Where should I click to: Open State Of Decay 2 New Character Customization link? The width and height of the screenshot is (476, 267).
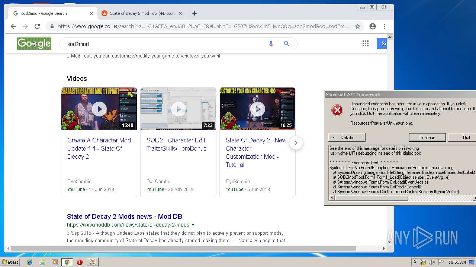tap(256, 152)
